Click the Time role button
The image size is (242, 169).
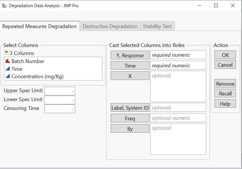[x=130, y=66]
